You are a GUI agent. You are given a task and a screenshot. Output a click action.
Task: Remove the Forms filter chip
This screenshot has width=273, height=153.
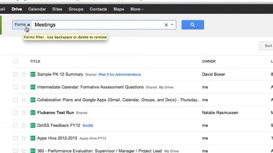point(29,25)
